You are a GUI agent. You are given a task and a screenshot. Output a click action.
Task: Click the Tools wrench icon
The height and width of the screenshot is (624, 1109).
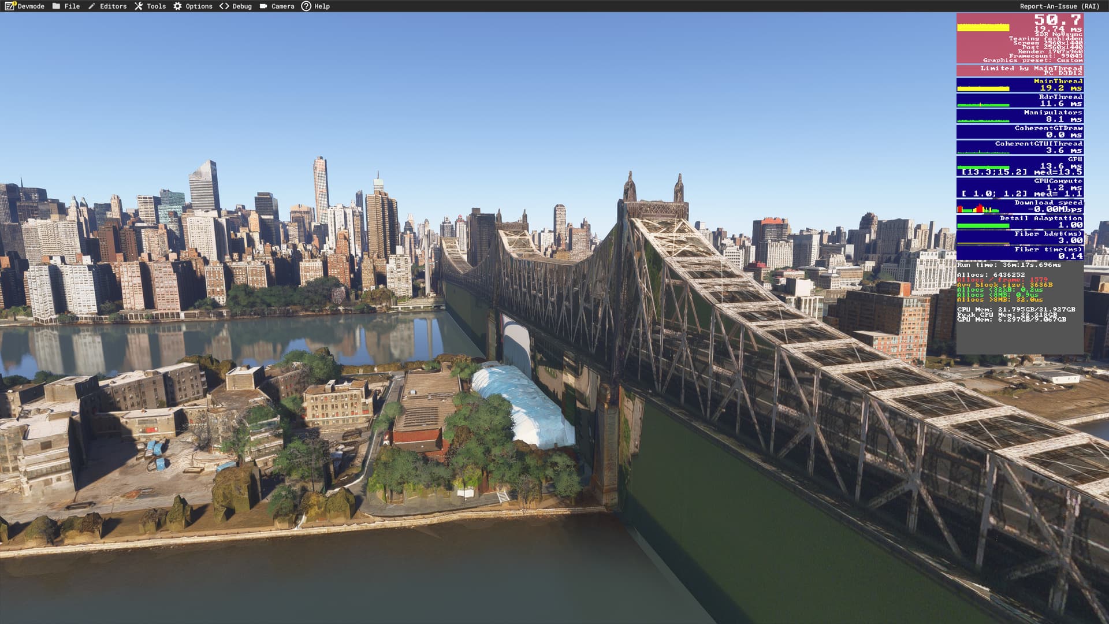139,6
